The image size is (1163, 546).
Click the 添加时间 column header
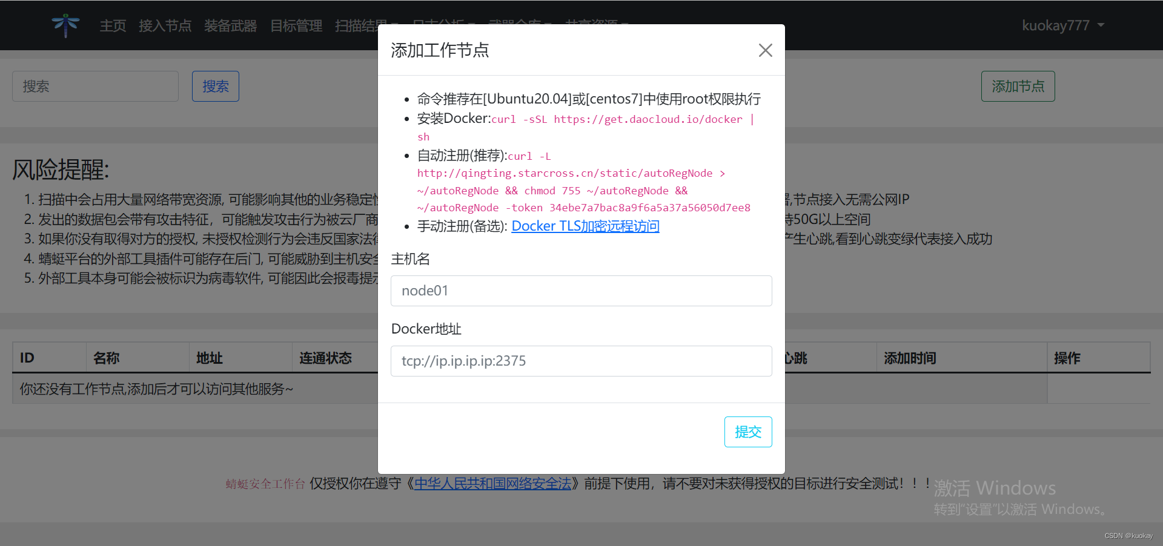[x=961, y=358]
